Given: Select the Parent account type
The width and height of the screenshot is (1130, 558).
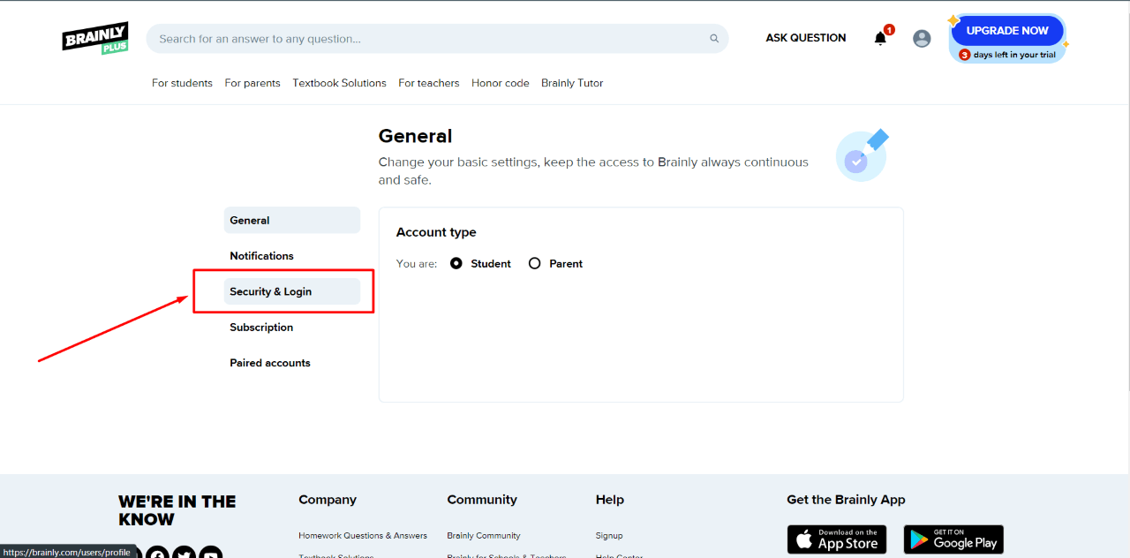Looking at the screenshot, I should pos(534,263).
